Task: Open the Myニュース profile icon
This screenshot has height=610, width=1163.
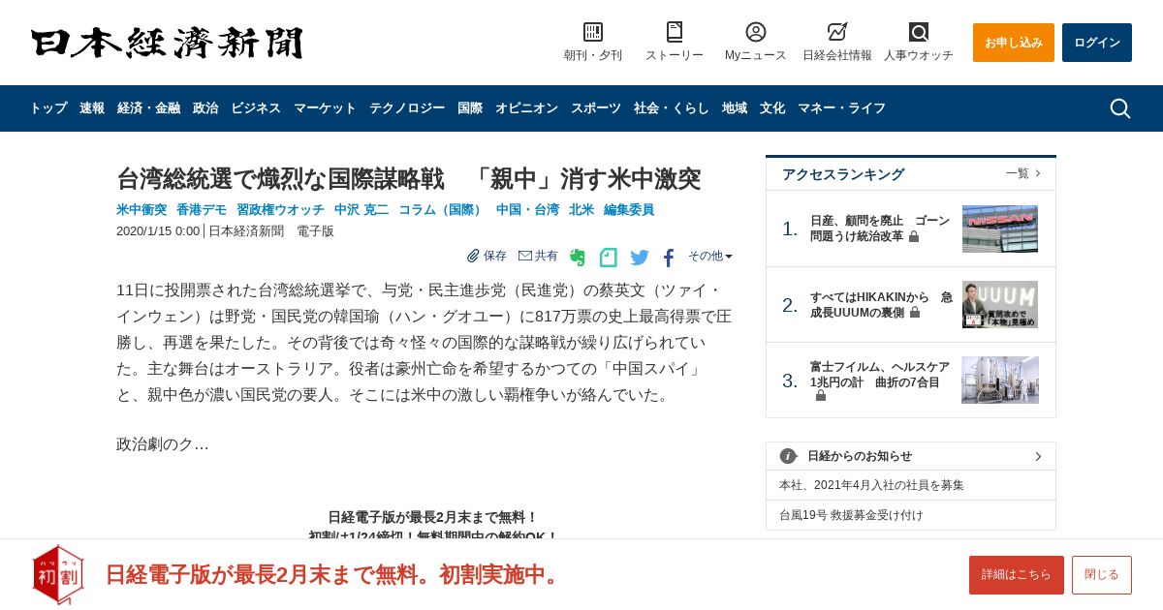Action: [x=756, y=32]
